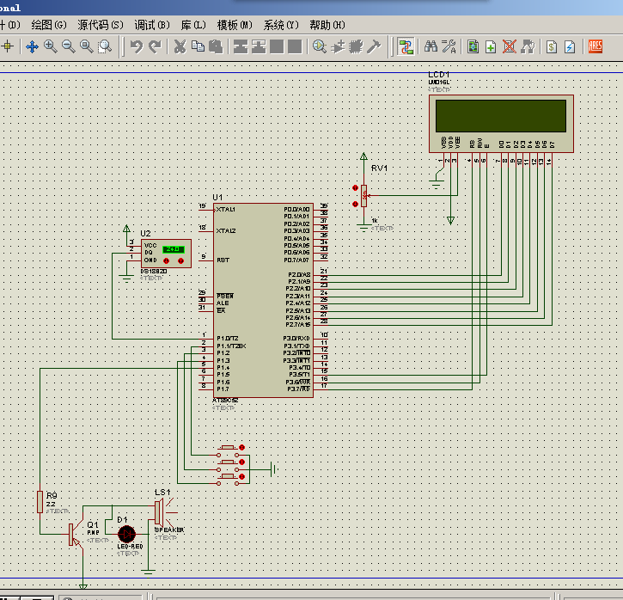Select the LCD1 display component
Image resolution: width=623 pixels, height=600 pixels.
pyautogui.click(x=501, y=124)
